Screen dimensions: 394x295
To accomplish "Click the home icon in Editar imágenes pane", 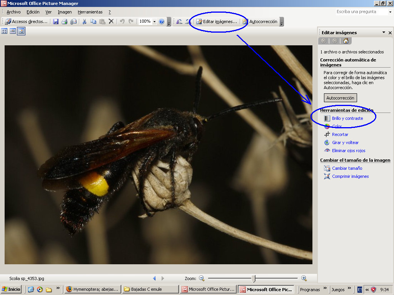I will [x=346, y=41].
